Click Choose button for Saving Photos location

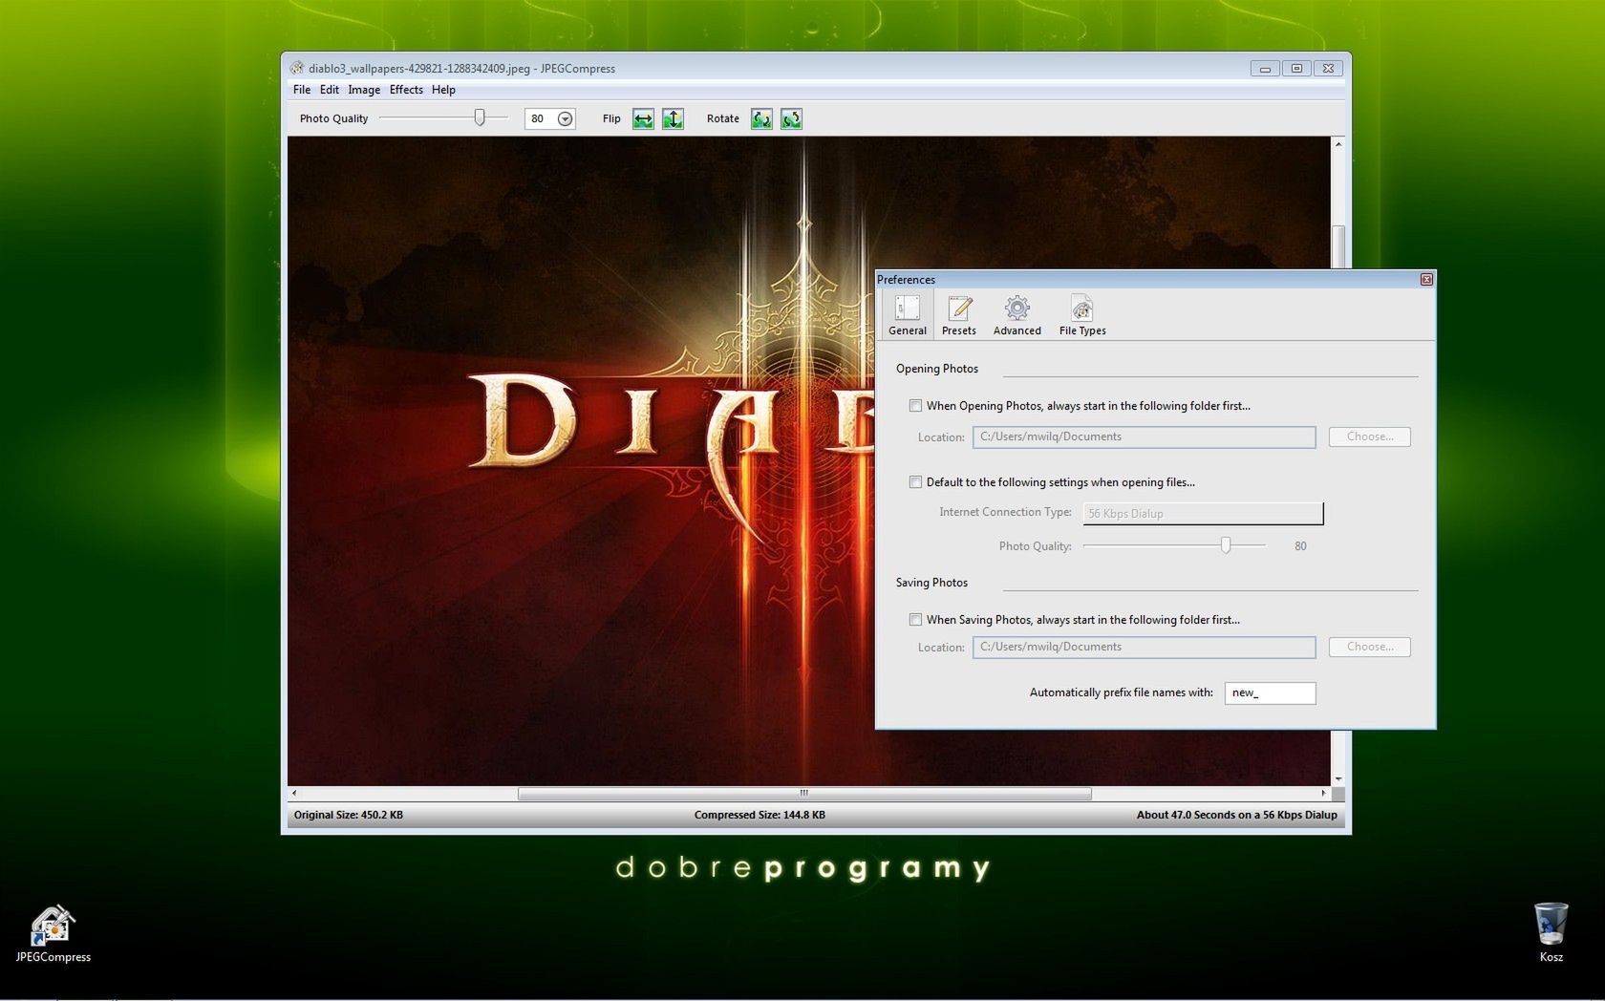coord(1369,647)
